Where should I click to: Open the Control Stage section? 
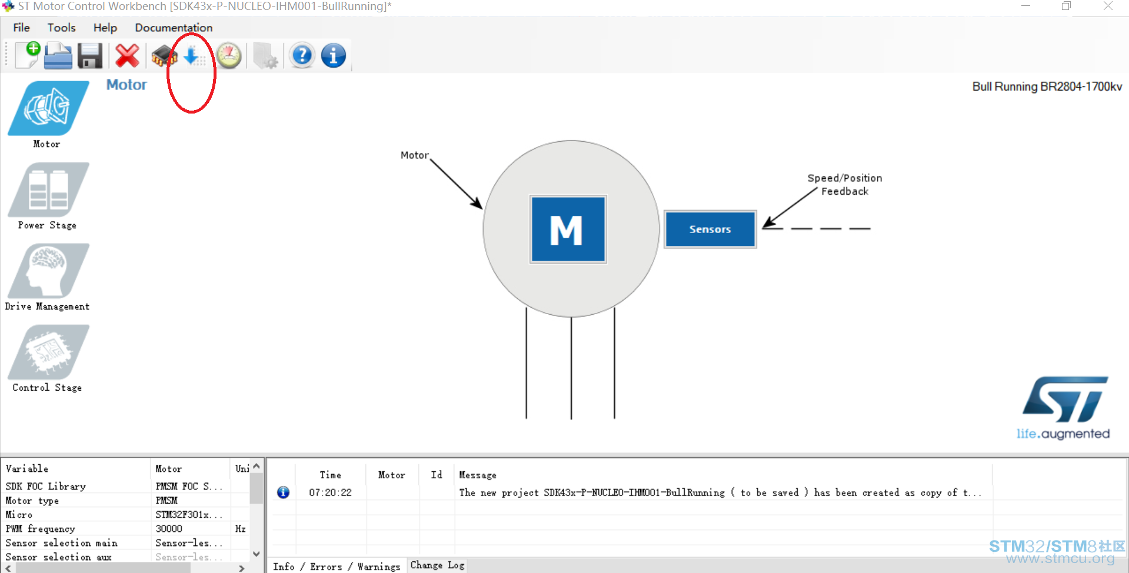[x=47, y=358]
